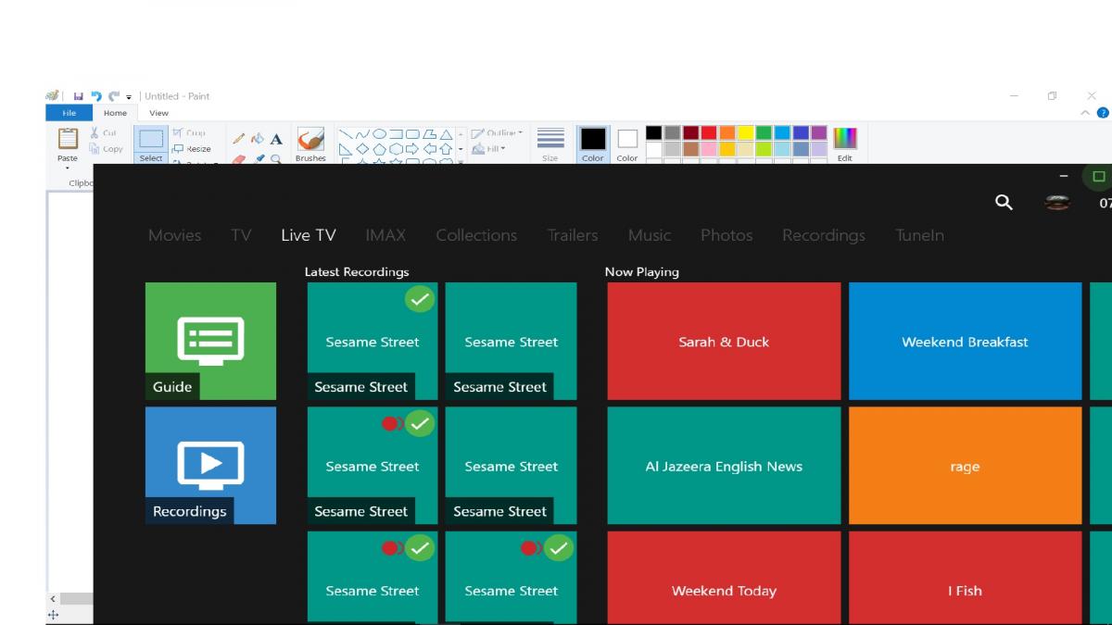Pick the red palette swatch
Screen dimensions: 1112x625
pyautogui.click(x=709, y=133)
